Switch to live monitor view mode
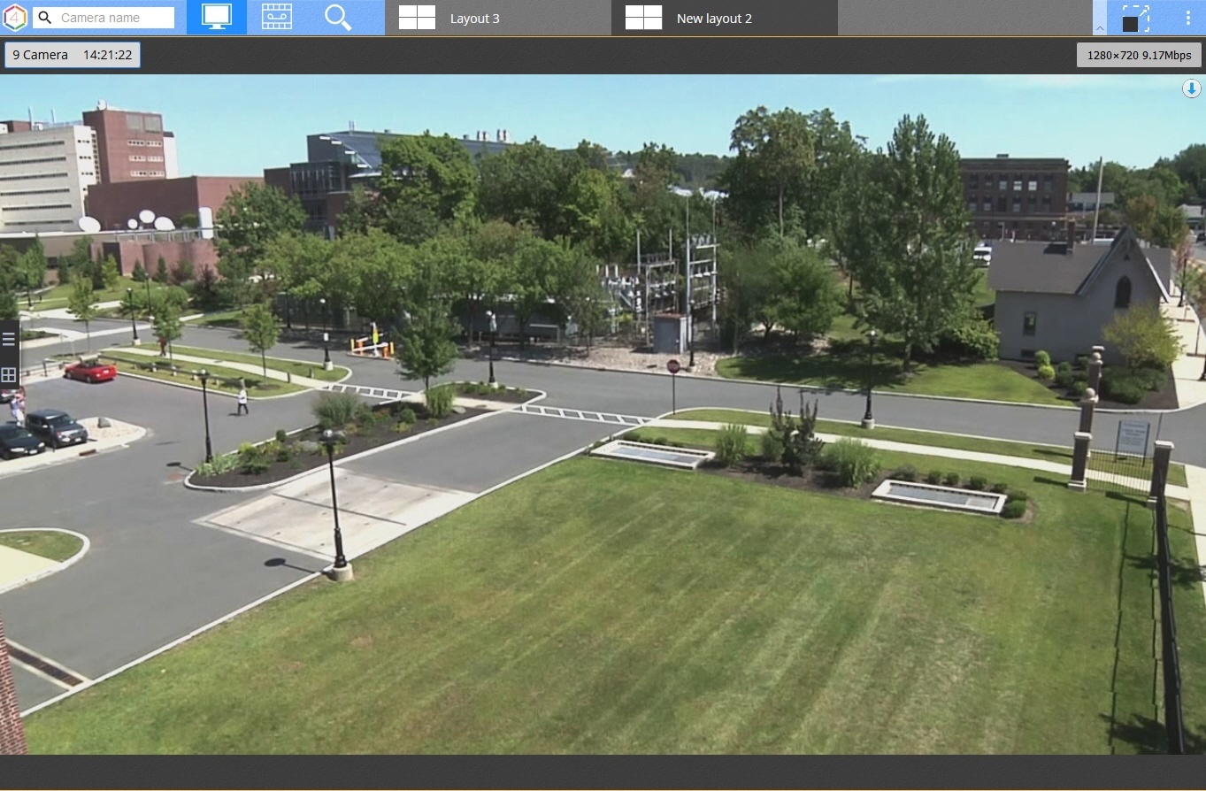 pos(217,18)
